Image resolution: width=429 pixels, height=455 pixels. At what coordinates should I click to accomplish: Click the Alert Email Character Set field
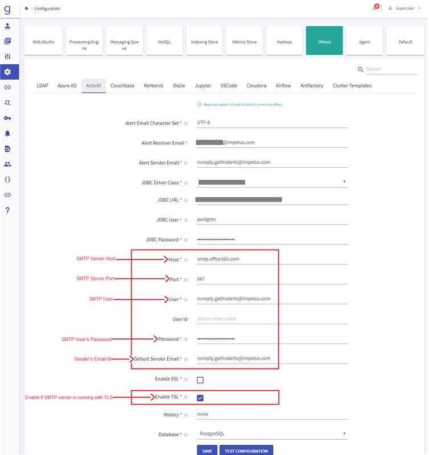coord(273,122)
